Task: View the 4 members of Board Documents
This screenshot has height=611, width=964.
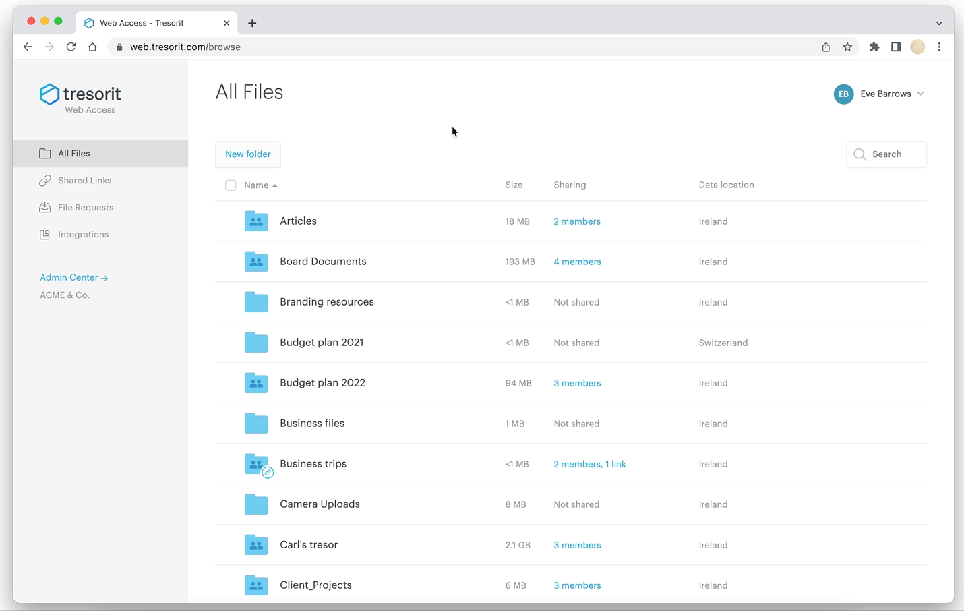Action: coord(577,262)
